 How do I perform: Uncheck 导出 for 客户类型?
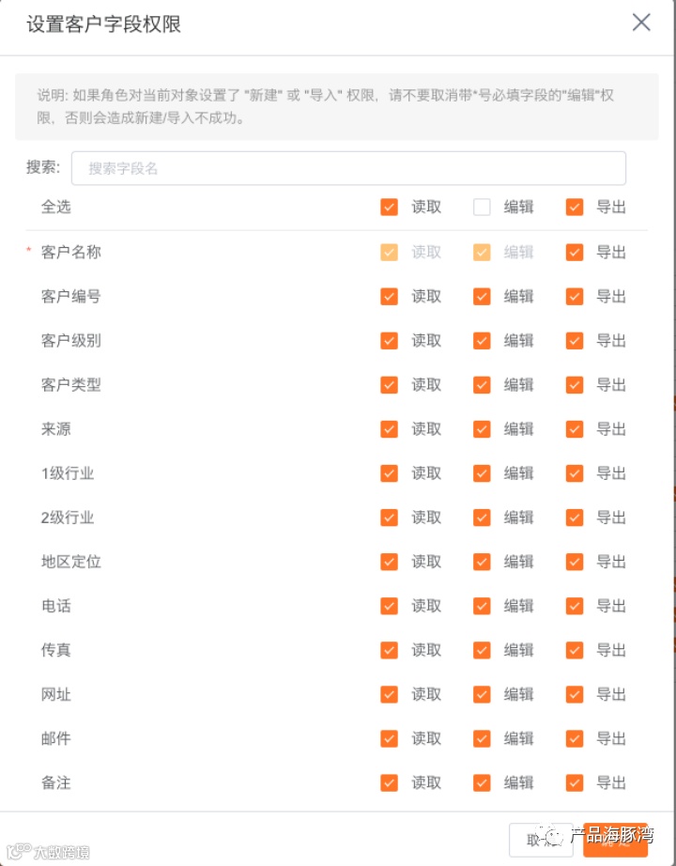tap(575, 385)
